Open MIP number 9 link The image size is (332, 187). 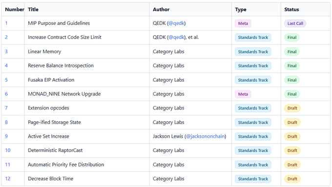click(x=6, y=136)
